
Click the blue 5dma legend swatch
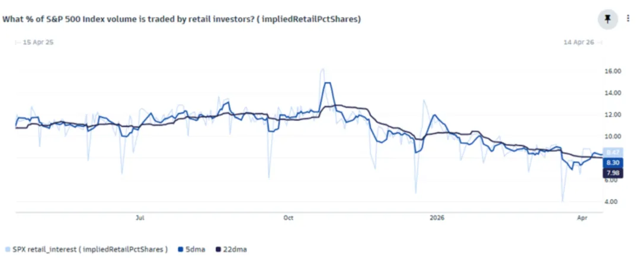[180, 249]
